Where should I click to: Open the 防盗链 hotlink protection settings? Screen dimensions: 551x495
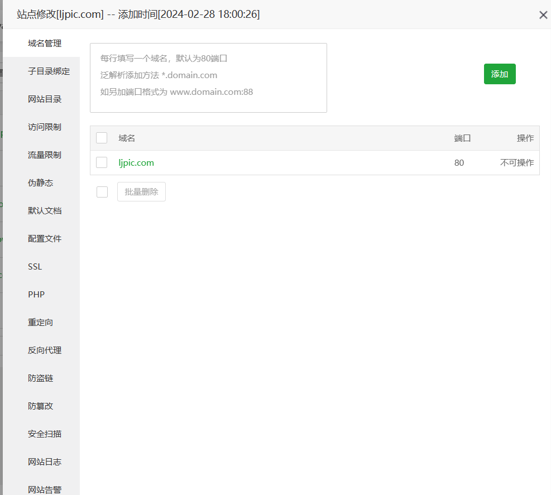[x=40, y=378]
